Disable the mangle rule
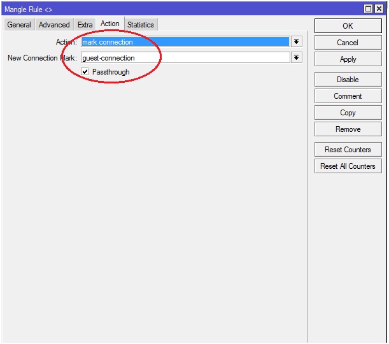The width and height of the screenshot is (389, 344). (x=348, y=80)
